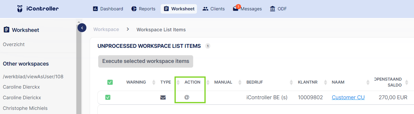414x114 pixels.
Task: Open the /werkblad/viewAsUser/108 workspace
Action: [x=33, y=77]
